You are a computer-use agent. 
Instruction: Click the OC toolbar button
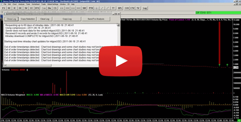pos(20,8)
